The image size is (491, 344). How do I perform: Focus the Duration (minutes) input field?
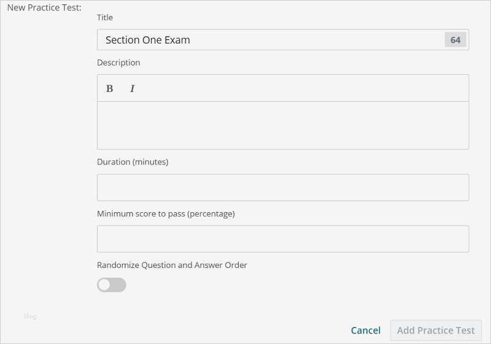coord(282,188)
